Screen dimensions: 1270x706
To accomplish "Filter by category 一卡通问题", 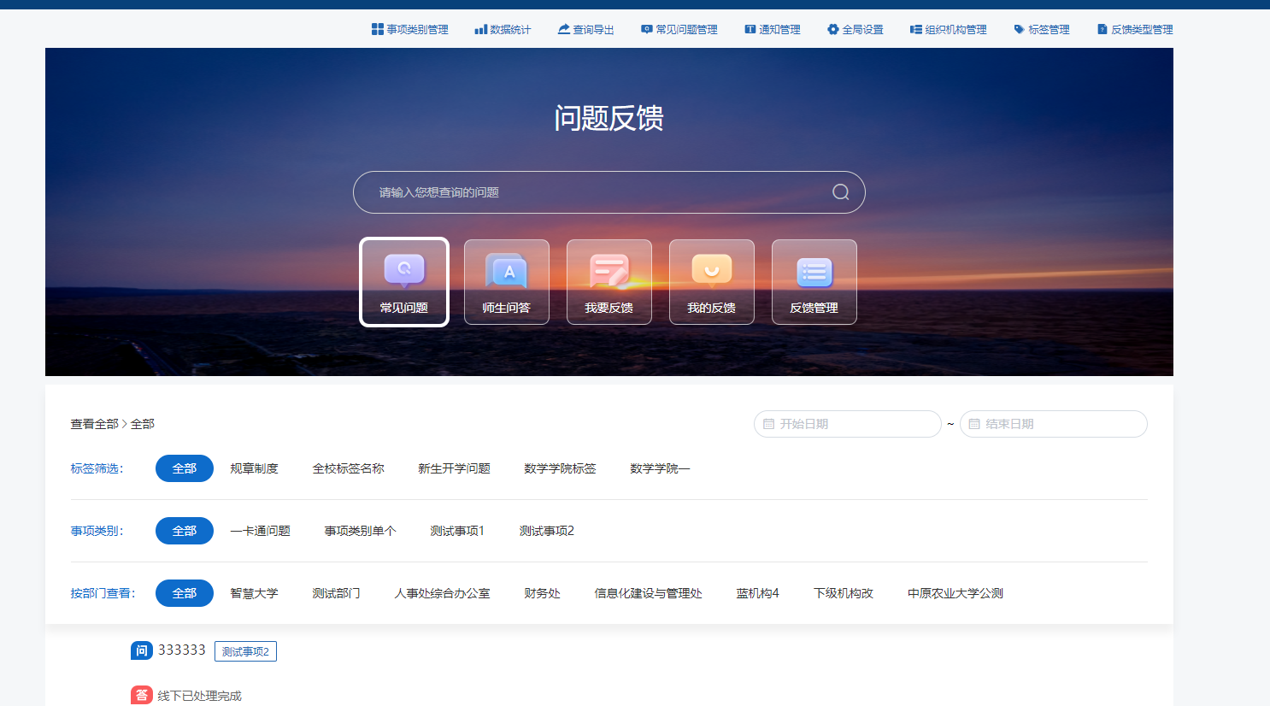I will [261, 531].
